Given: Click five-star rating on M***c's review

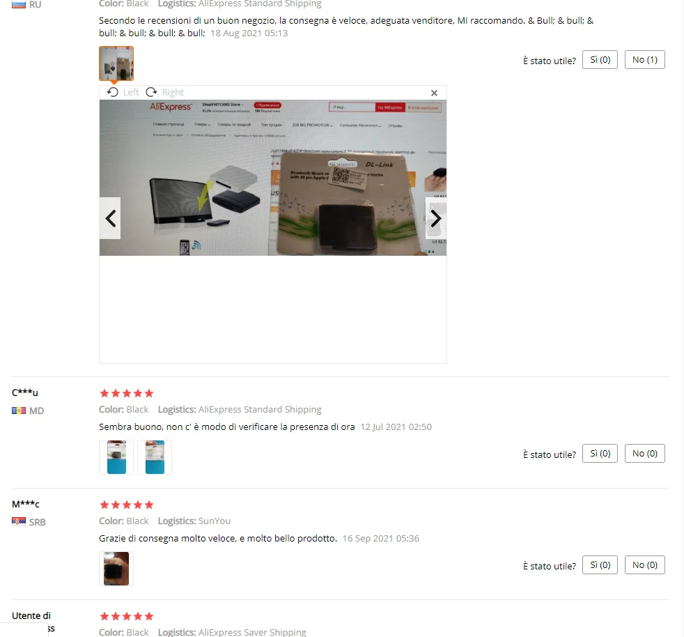Looking at the screenshot, I should point(127,505).
